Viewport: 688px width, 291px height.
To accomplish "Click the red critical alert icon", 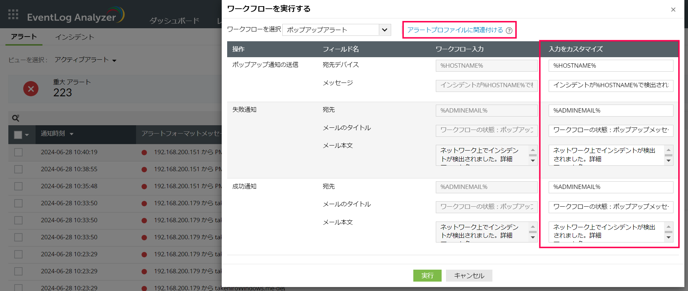I will tap(31, 89).
